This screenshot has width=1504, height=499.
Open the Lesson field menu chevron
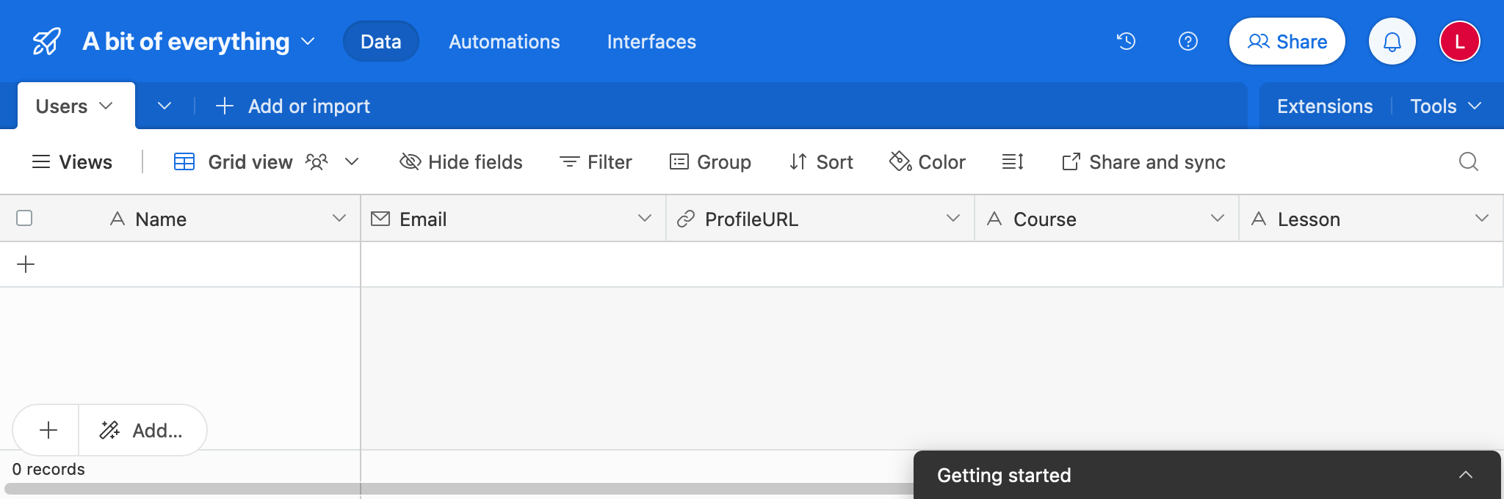pyautogui.click(x=1482, y=218)
